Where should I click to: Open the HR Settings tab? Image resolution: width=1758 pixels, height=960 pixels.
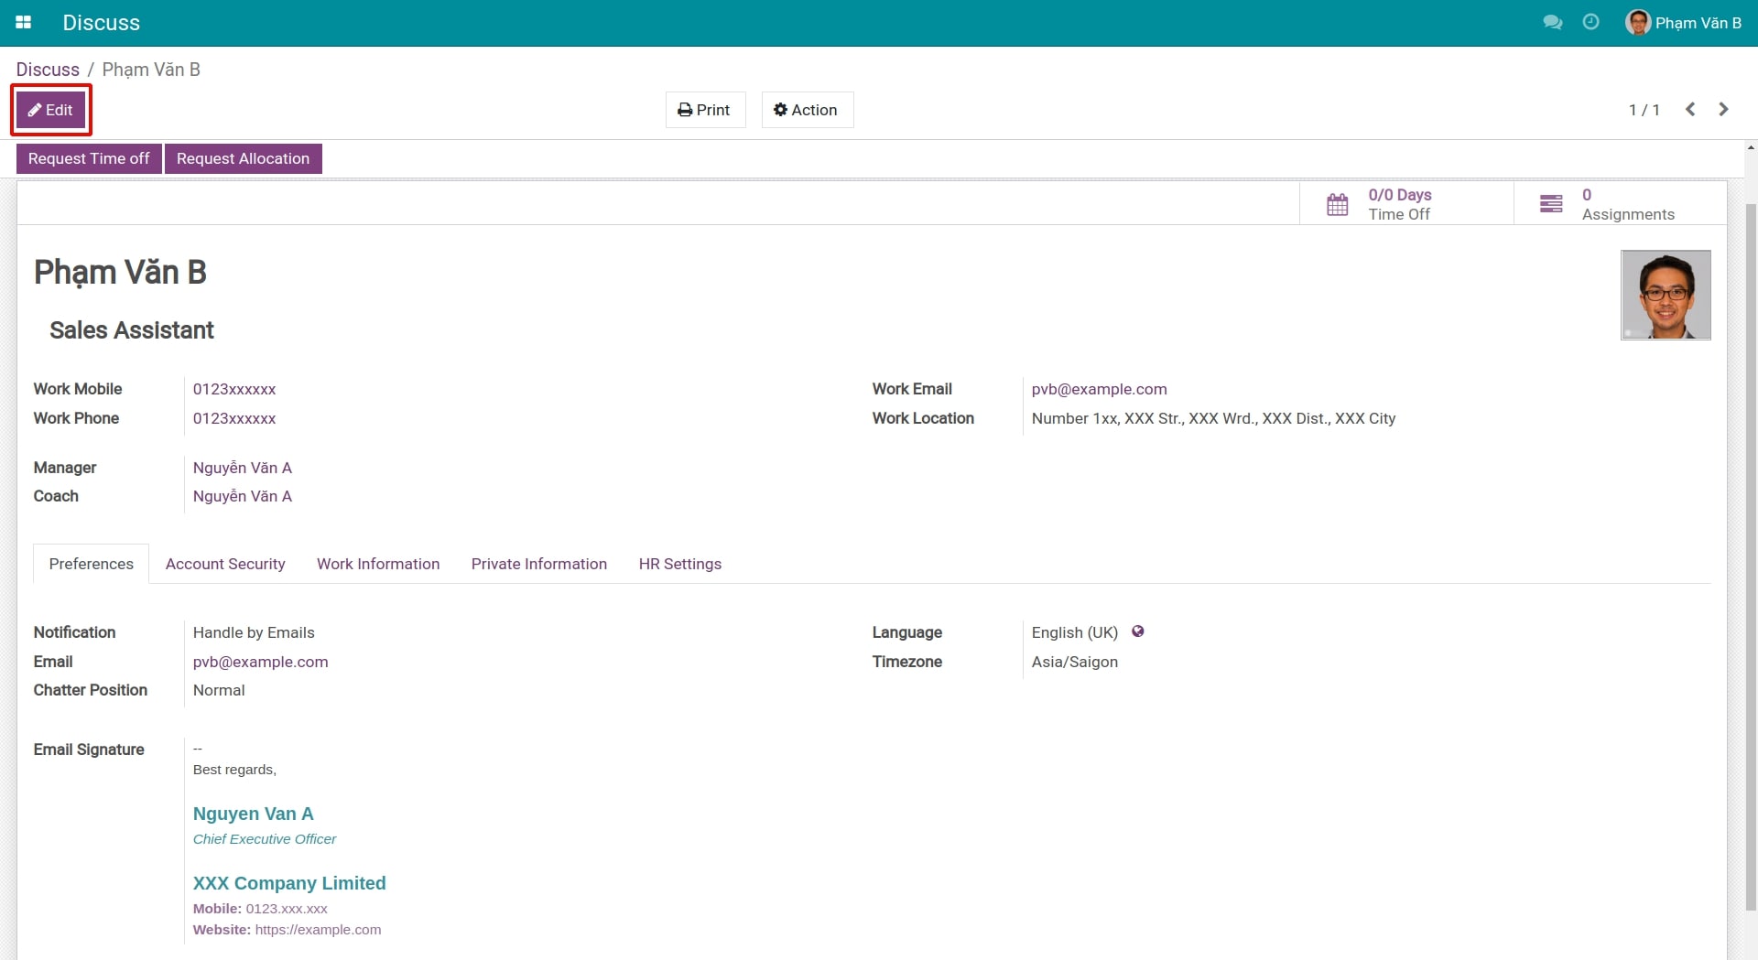[x=679, y=564]
